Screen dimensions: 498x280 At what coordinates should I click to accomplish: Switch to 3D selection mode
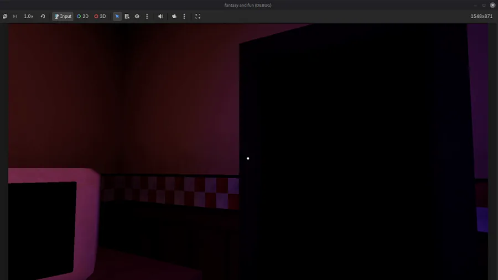pyautogui.click(x=100, y=16)
